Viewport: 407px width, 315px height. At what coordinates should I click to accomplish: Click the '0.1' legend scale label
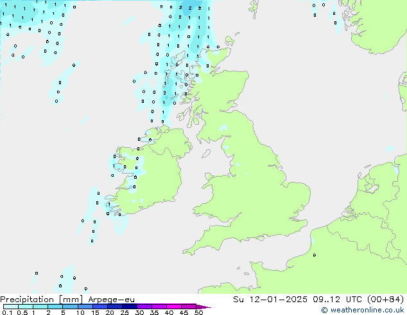7,312
